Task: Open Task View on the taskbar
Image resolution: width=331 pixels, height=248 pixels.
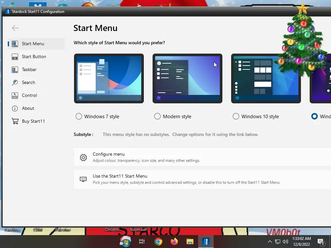Action: click(142, 242)
